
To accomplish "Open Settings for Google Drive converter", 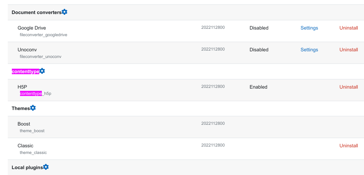I will pos(309,28).
